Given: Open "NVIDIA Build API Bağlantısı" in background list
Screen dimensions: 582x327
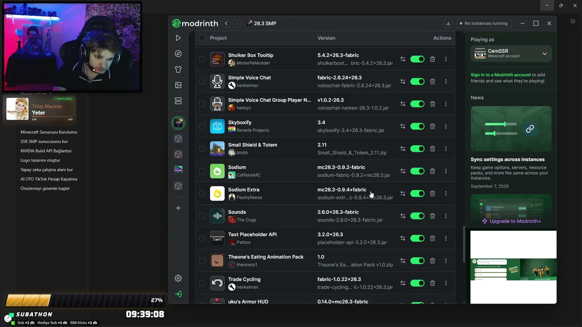Looking at the screenshot, I should [46, 151].
